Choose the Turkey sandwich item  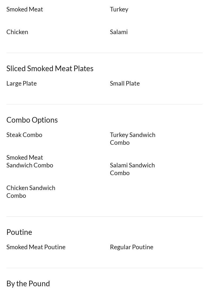tap(119, 9)
